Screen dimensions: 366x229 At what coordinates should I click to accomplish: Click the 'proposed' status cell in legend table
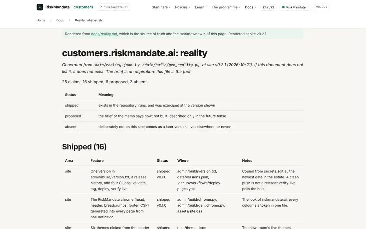point(73,116)
